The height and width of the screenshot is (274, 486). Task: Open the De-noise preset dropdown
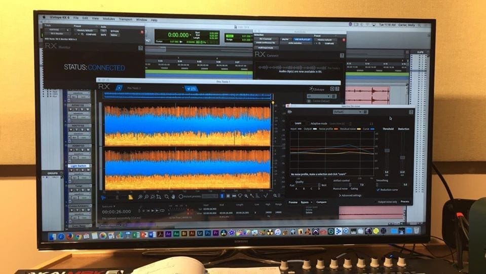click(x=347, y=112)
